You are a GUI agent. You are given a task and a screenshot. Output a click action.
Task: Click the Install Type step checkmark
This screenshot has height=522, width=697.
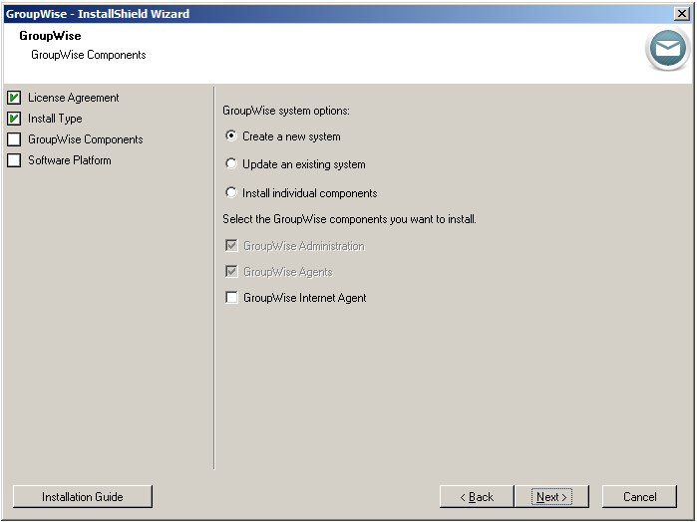click(14, 119)
